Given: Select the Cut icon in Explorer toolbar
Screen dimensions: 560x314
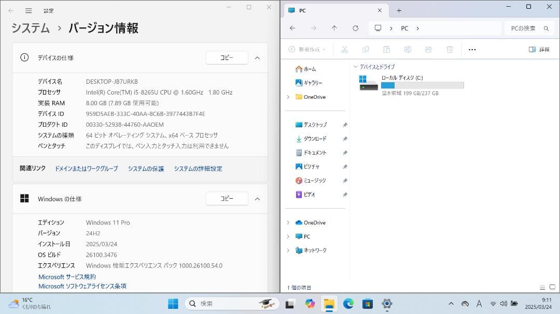Looking at the screenshot, I should point(344,49).
